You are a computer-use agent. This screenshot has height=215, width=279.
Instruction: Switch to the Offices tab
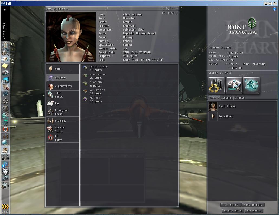tap(239, 98)
